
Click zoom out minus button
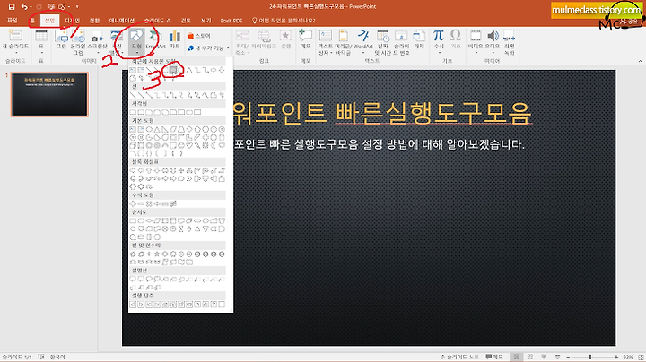pyautogui.click(x=568, y=357)
